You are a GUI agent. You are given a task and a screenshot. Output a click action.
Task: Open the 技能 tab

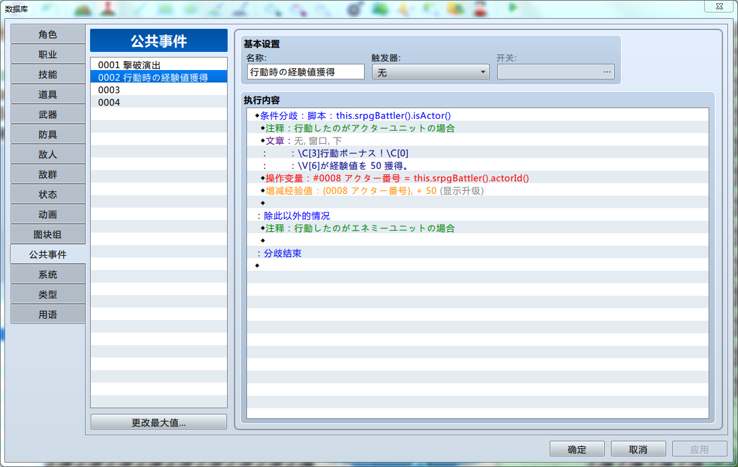[48, 74]
